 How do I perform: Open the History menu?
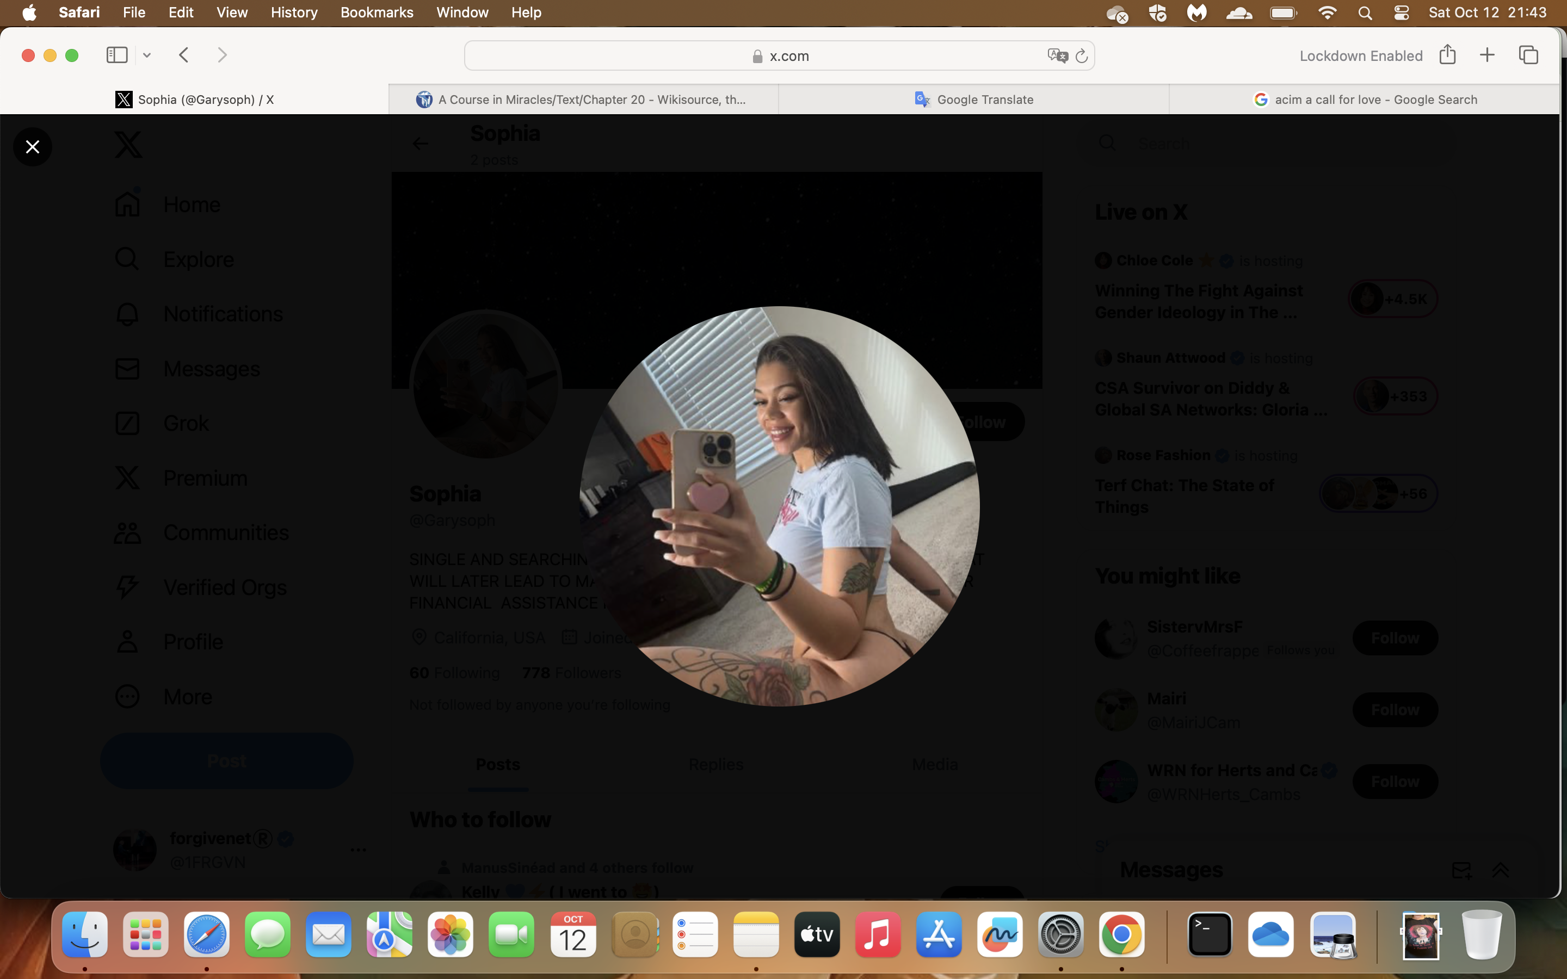[294, 13]
